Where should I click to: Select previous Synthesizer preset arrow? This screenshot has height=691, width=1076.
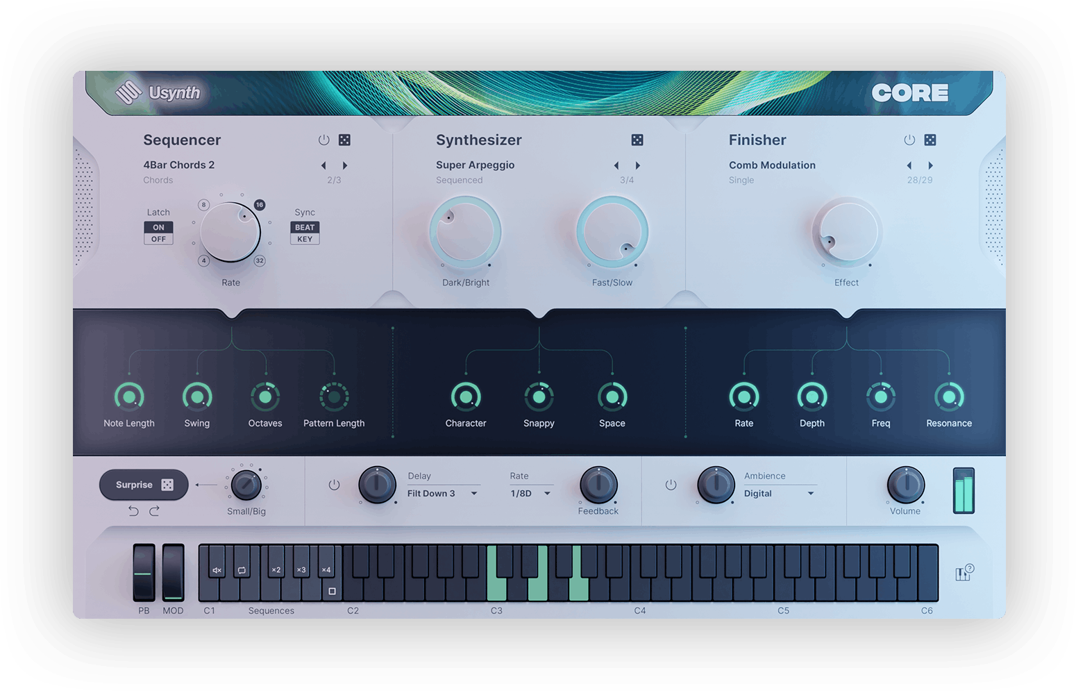pyautogui.click(x=616, y=165)
